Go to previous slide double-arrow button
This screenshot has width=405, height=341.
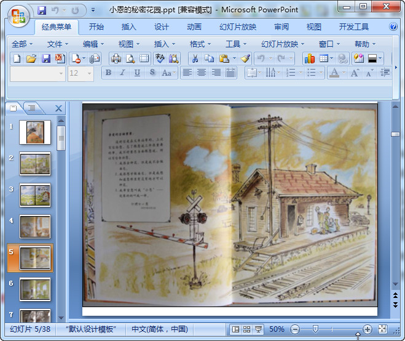click(395, 295)
